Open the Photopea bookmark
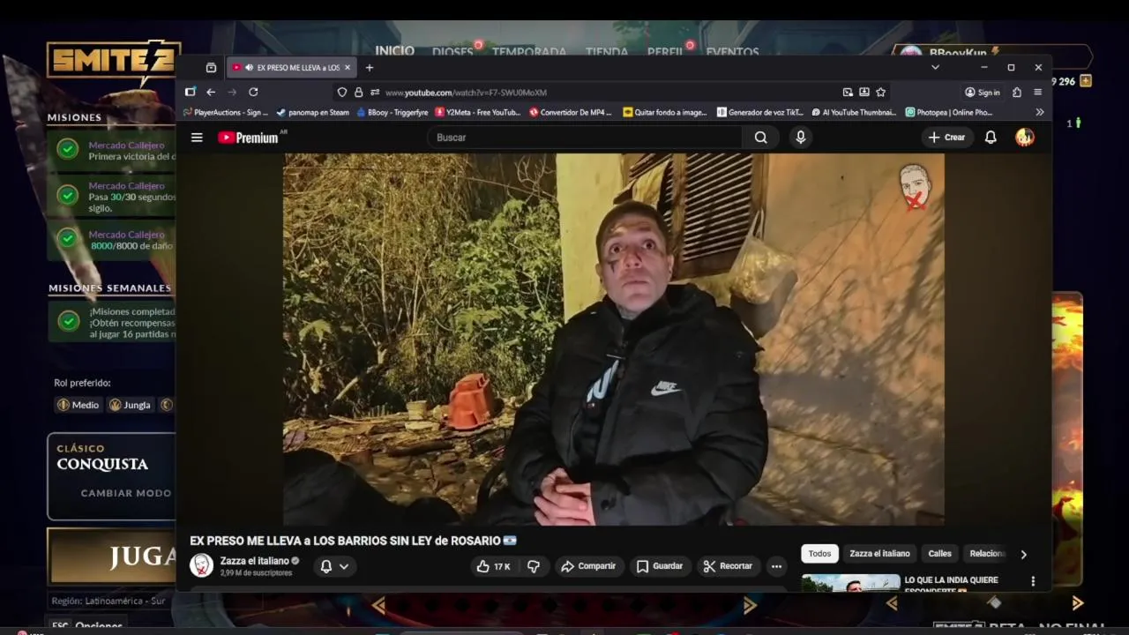Viewport: 1129px width, 635px height. tap(949, 112)
